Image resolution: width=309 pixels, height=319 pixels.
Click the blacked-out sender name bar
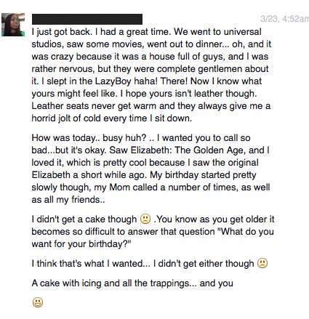point(87,19)
